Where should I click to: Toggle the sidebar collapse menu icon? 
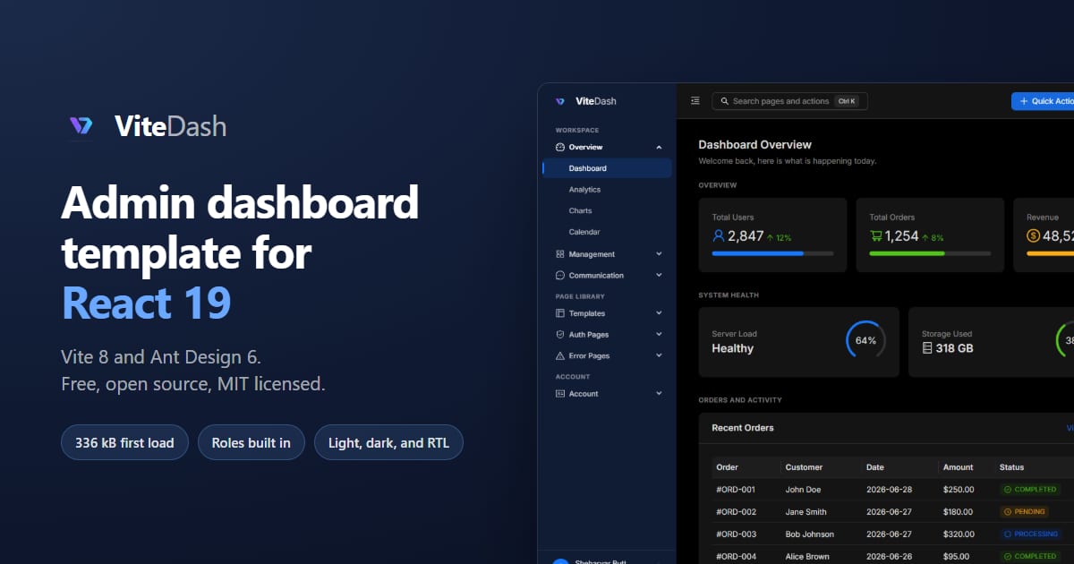pos(695,101)
